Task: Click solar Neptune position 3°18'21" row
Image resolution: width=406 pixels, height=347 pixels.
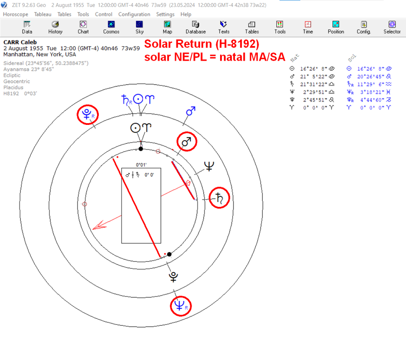Action: click(x=369, y=92)
